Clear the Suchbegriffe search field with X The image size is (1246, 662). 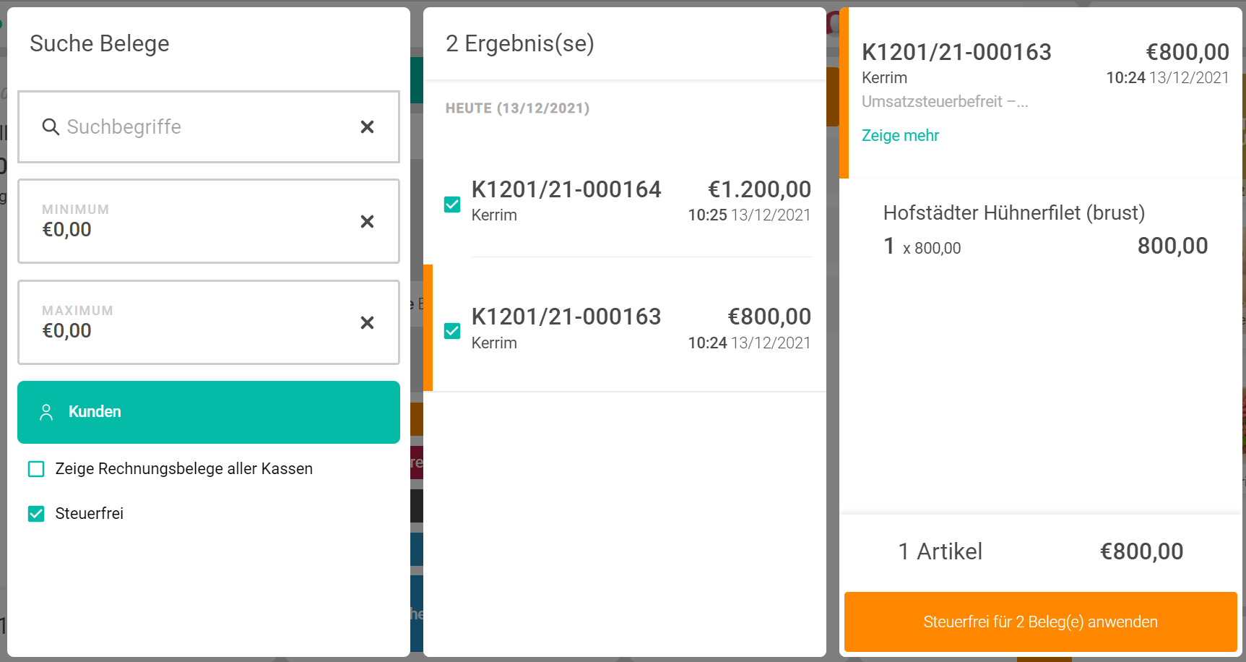coord(367,127)
